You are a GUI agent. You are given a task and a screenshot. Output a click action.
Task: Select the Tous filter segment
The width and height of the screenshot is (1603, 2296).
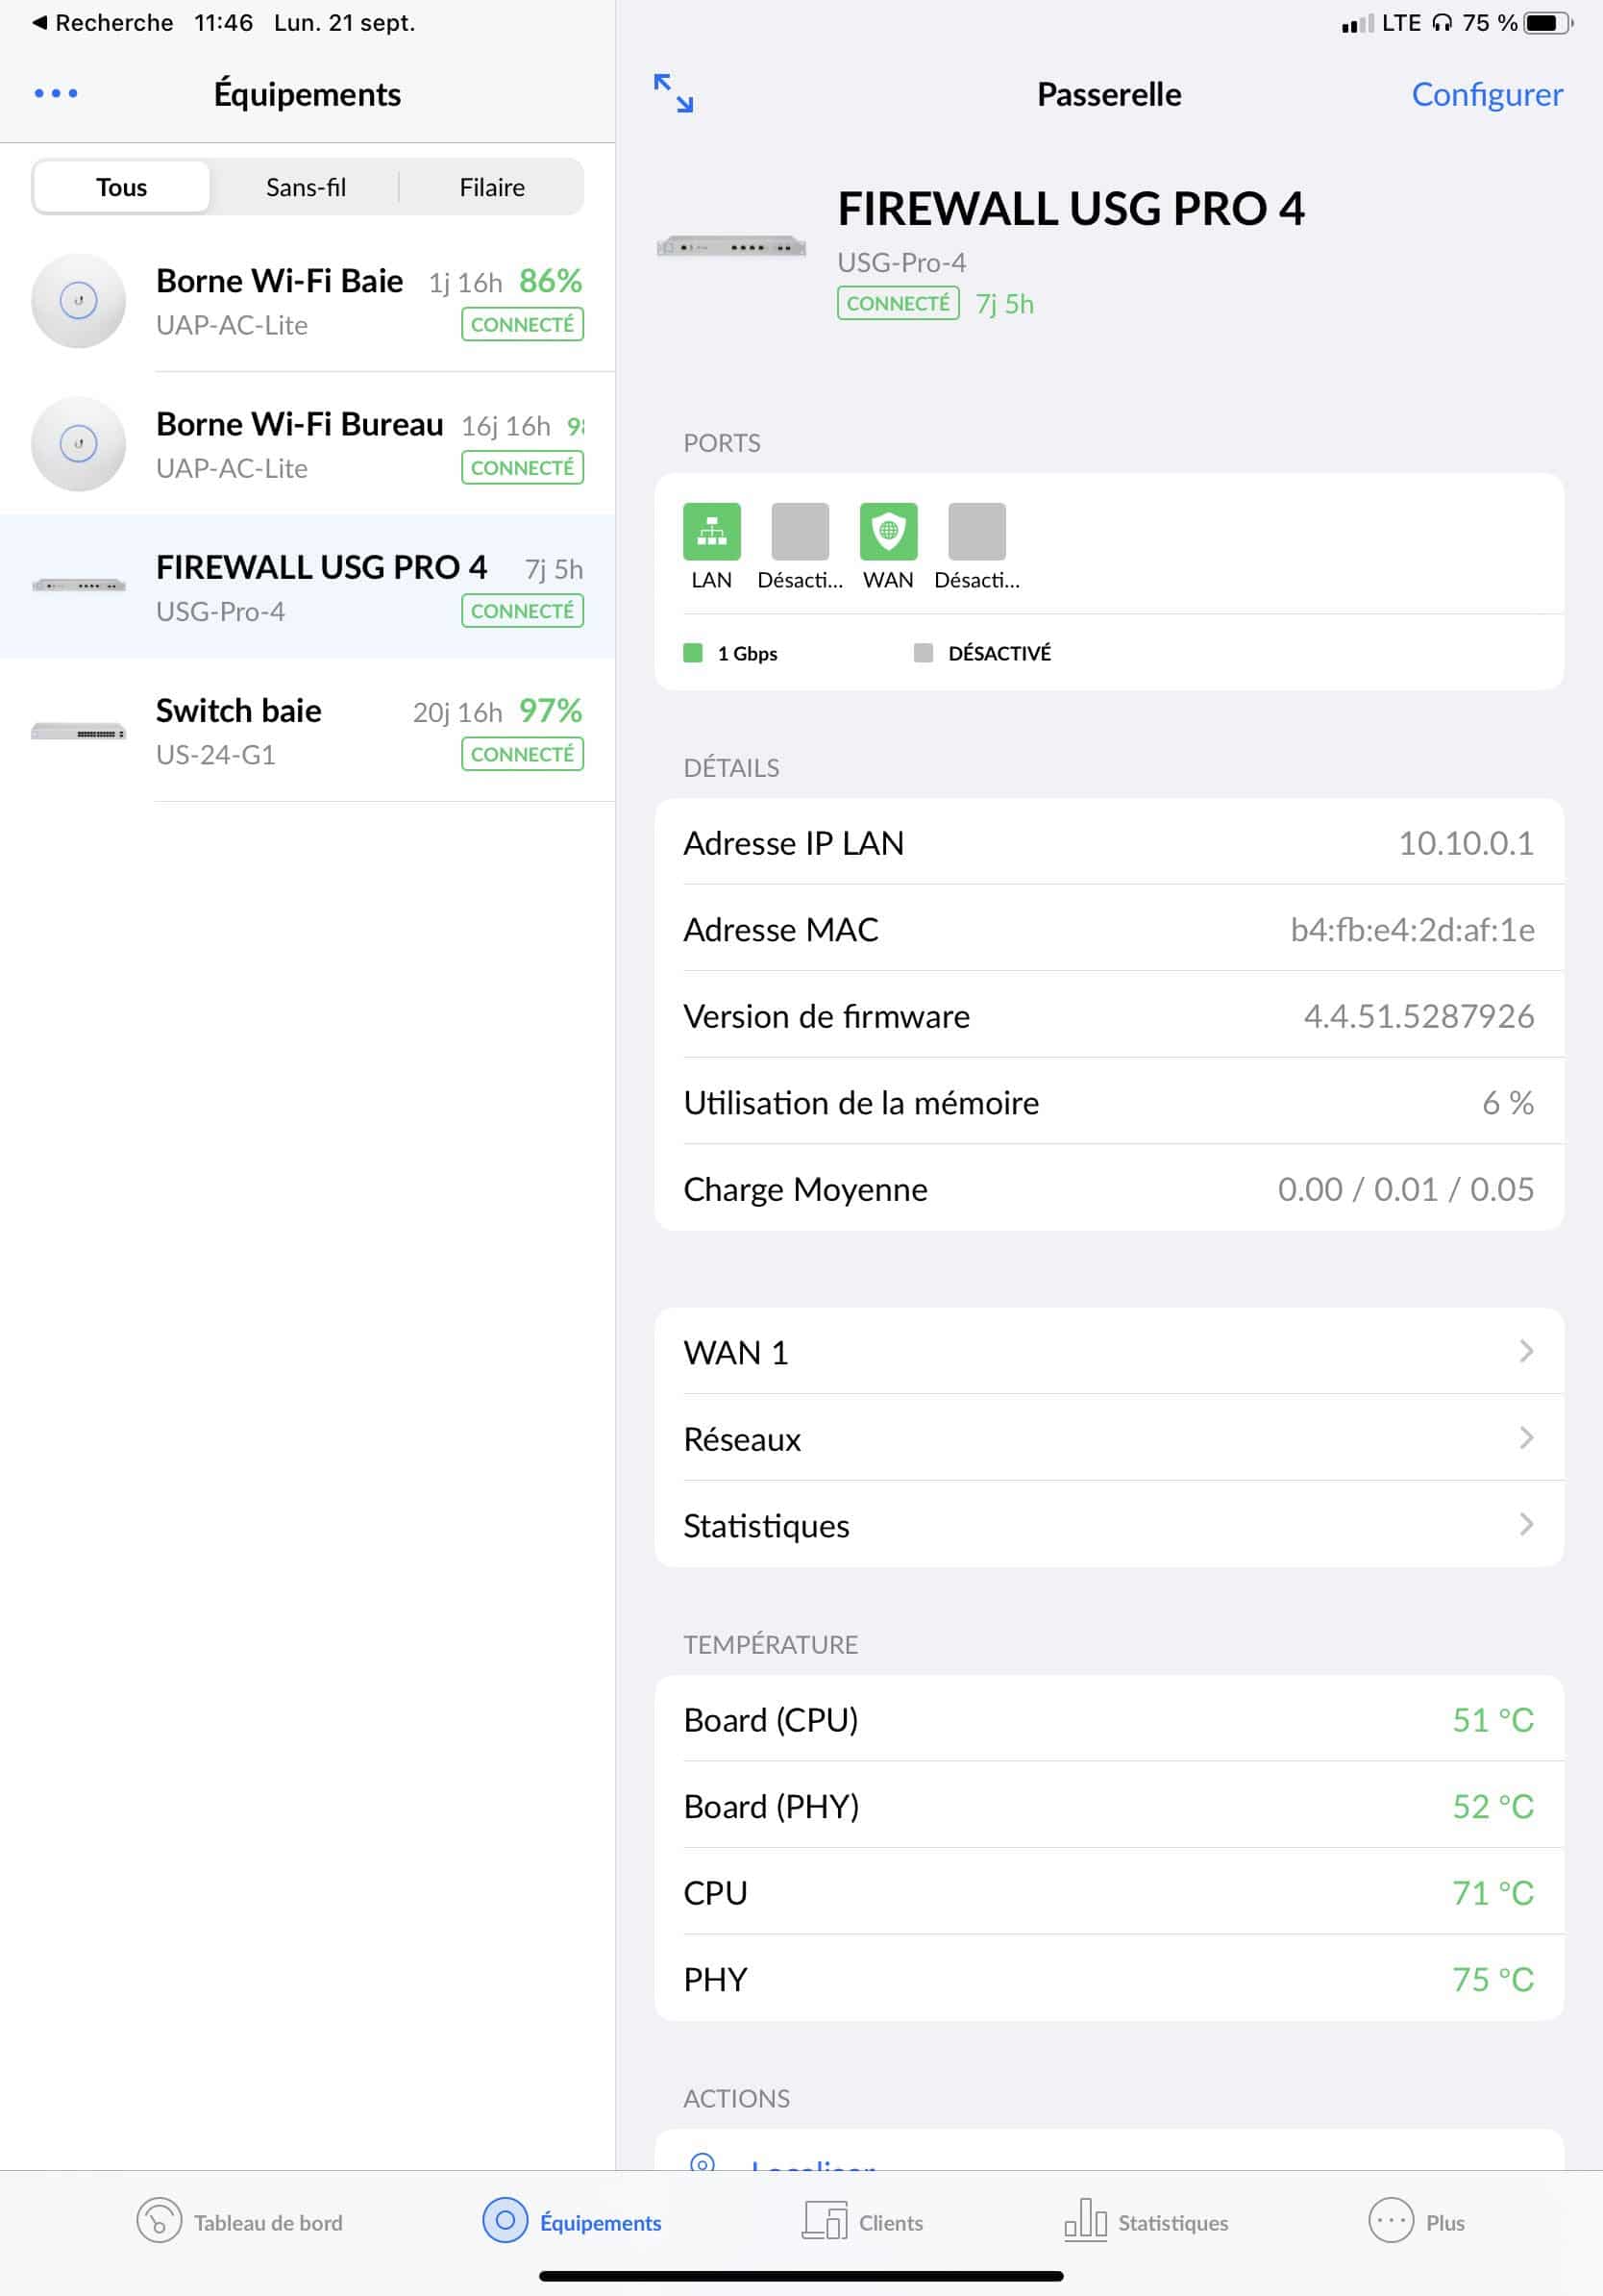(x=121, y=187)
